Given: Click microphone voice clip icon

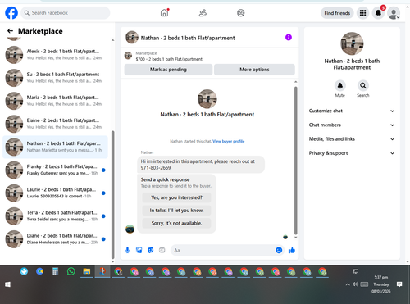Looking at the screenshot, I should pyautogui.click(x=127, y=250).
